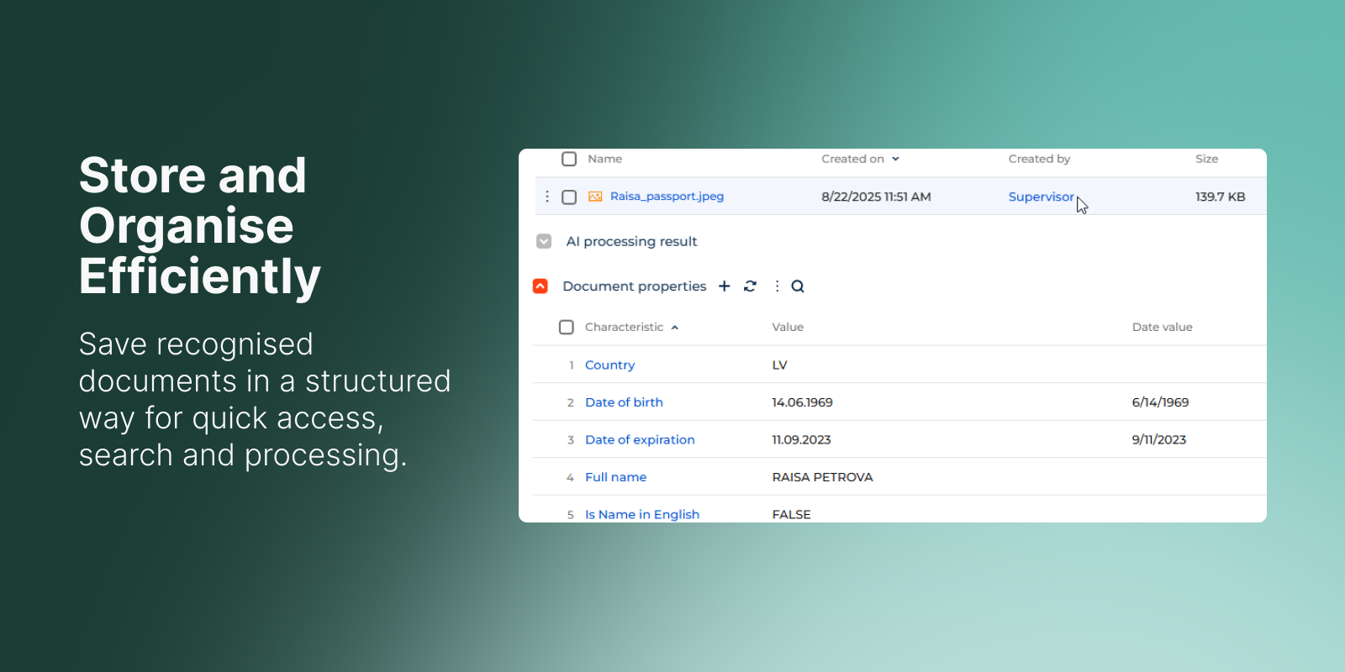Select the Raisa_passport.jpeg row checkbox
The width and height of the screenshot is (1345, 672).
pos(569,197)
